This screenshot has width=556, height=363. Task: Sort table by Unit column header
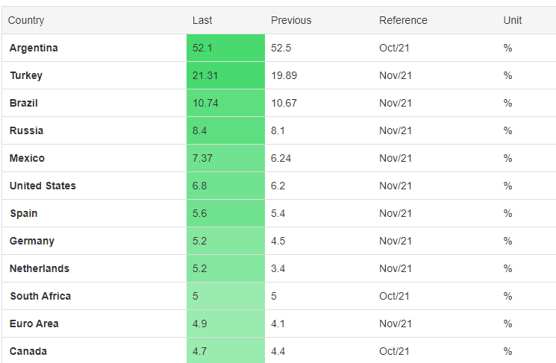point(513,20)
